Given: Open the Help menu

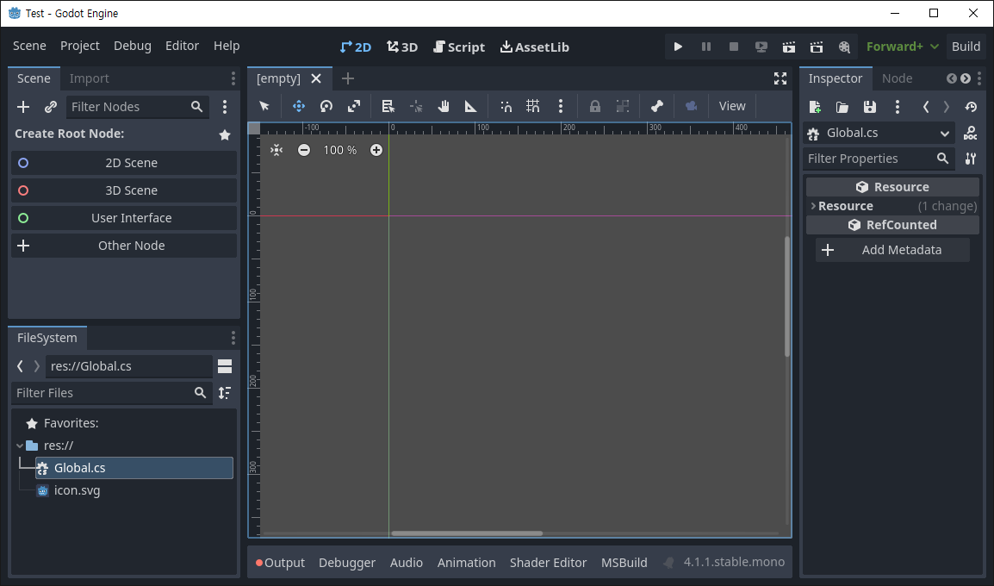Looking at the screenshot, I should (x=227, y=46).
